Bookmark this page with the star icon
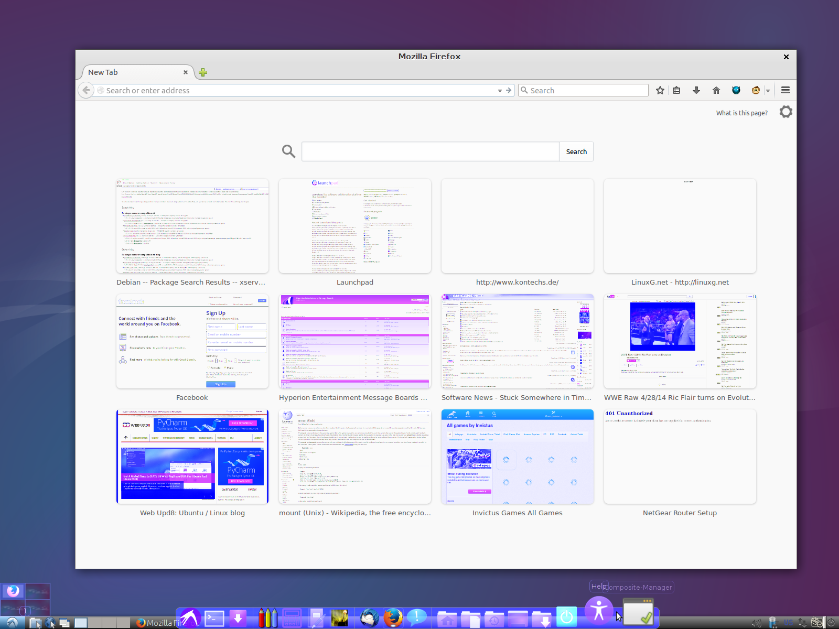 (x=660, y=90)
